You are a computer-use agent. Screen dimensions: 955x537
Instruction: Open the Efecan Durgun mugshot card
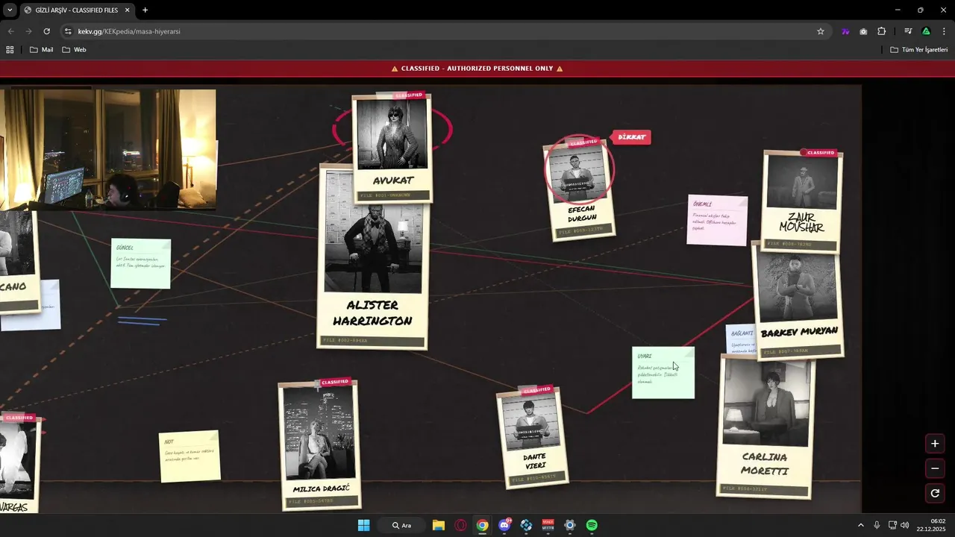click(x=580, y=190)
